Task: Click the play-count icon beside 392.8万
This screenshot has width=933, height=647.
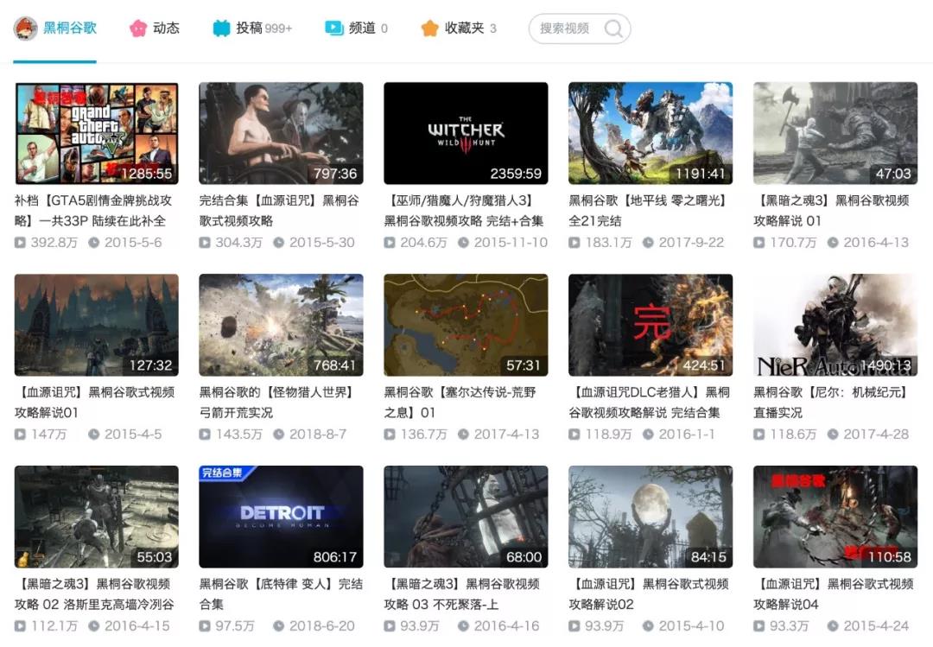Action: pos(20,242)
